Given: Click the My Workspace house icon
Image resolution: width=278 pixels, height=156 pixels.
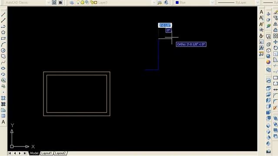Looking at the screenshot, I should [x=60, y=3].
